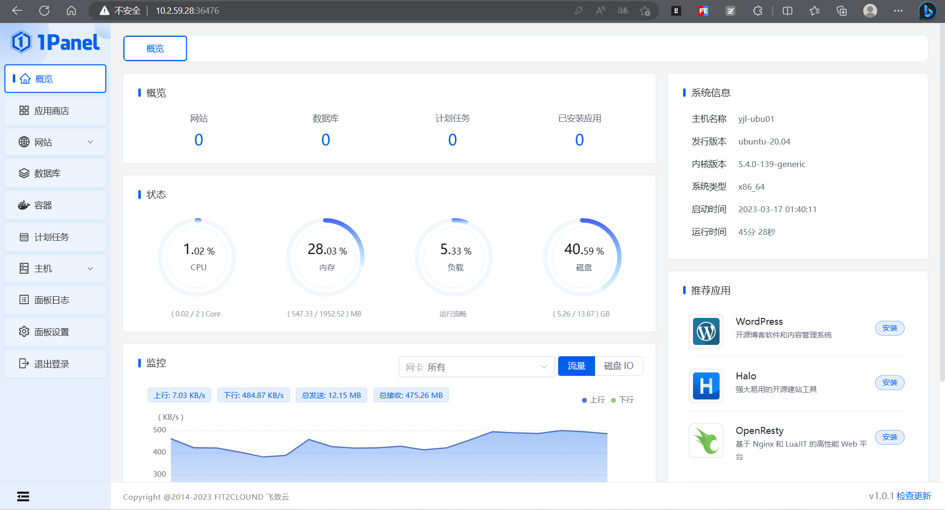This screenshot has width=945, height=510.
Task: Click the 主机 server icon
Action: (24, 268)
